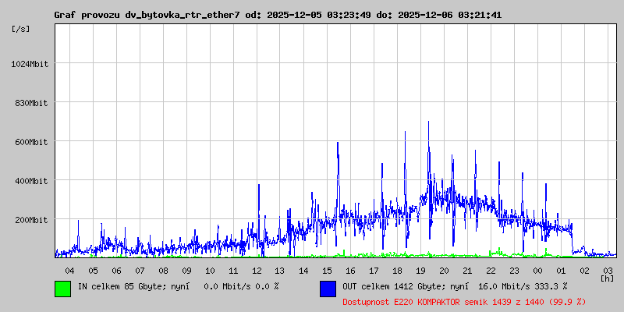Screen dimensions: 624x312
Task: Select the 1024Mbit y-axis label
Action: 30,64
